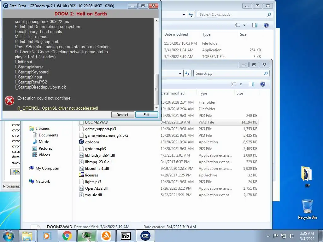The image size is (323, 242).
Task: Change view icon in Downloads window
Action: pyautogui.click(x=237, y=25)
